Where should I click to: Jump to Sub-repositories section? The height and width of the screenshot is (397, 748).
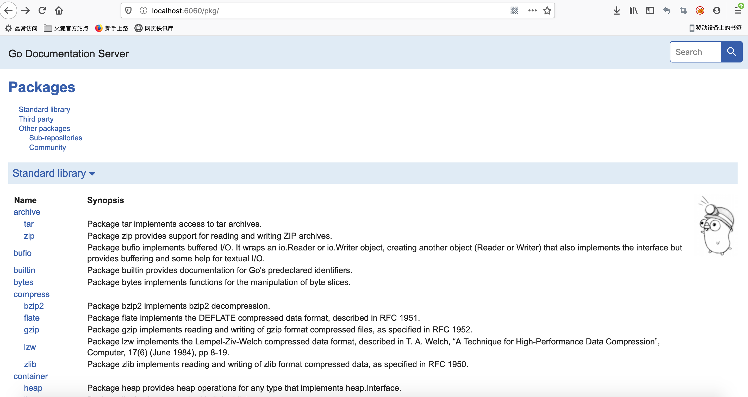click(x=55, y=138)
